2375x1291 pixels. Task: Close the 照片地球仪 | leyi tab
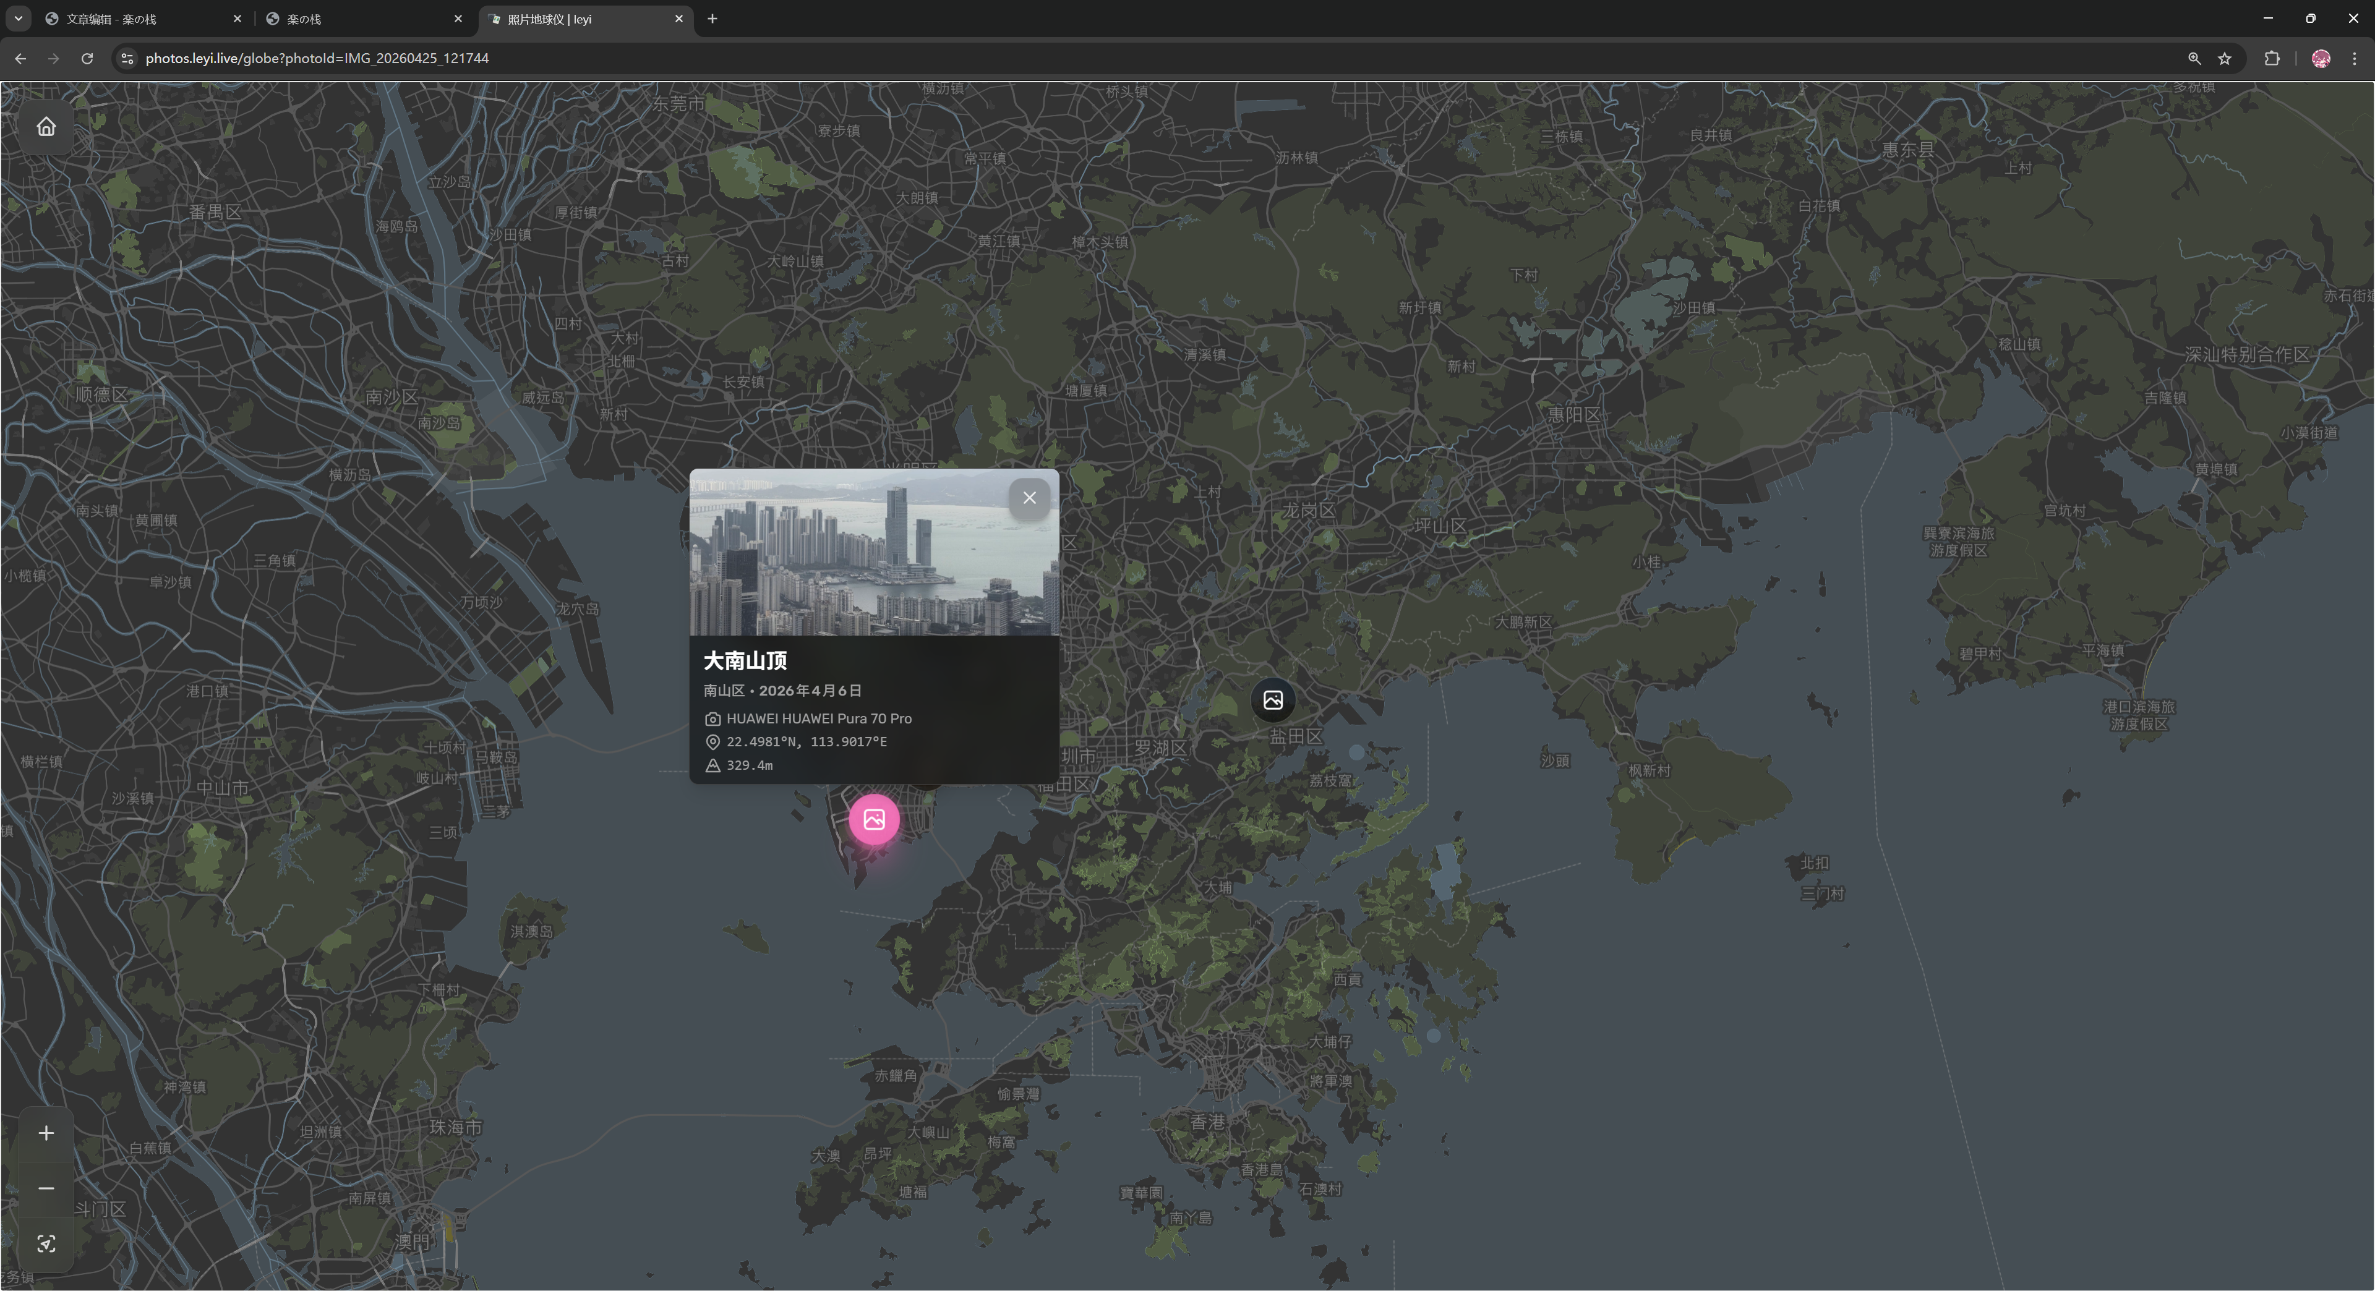coord(678,19)
